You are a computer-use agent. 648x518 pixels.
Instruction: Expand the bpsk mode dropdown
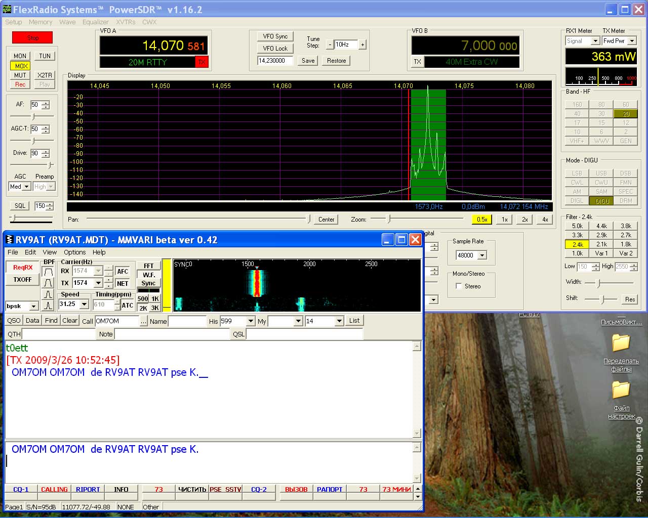point(34,306)
